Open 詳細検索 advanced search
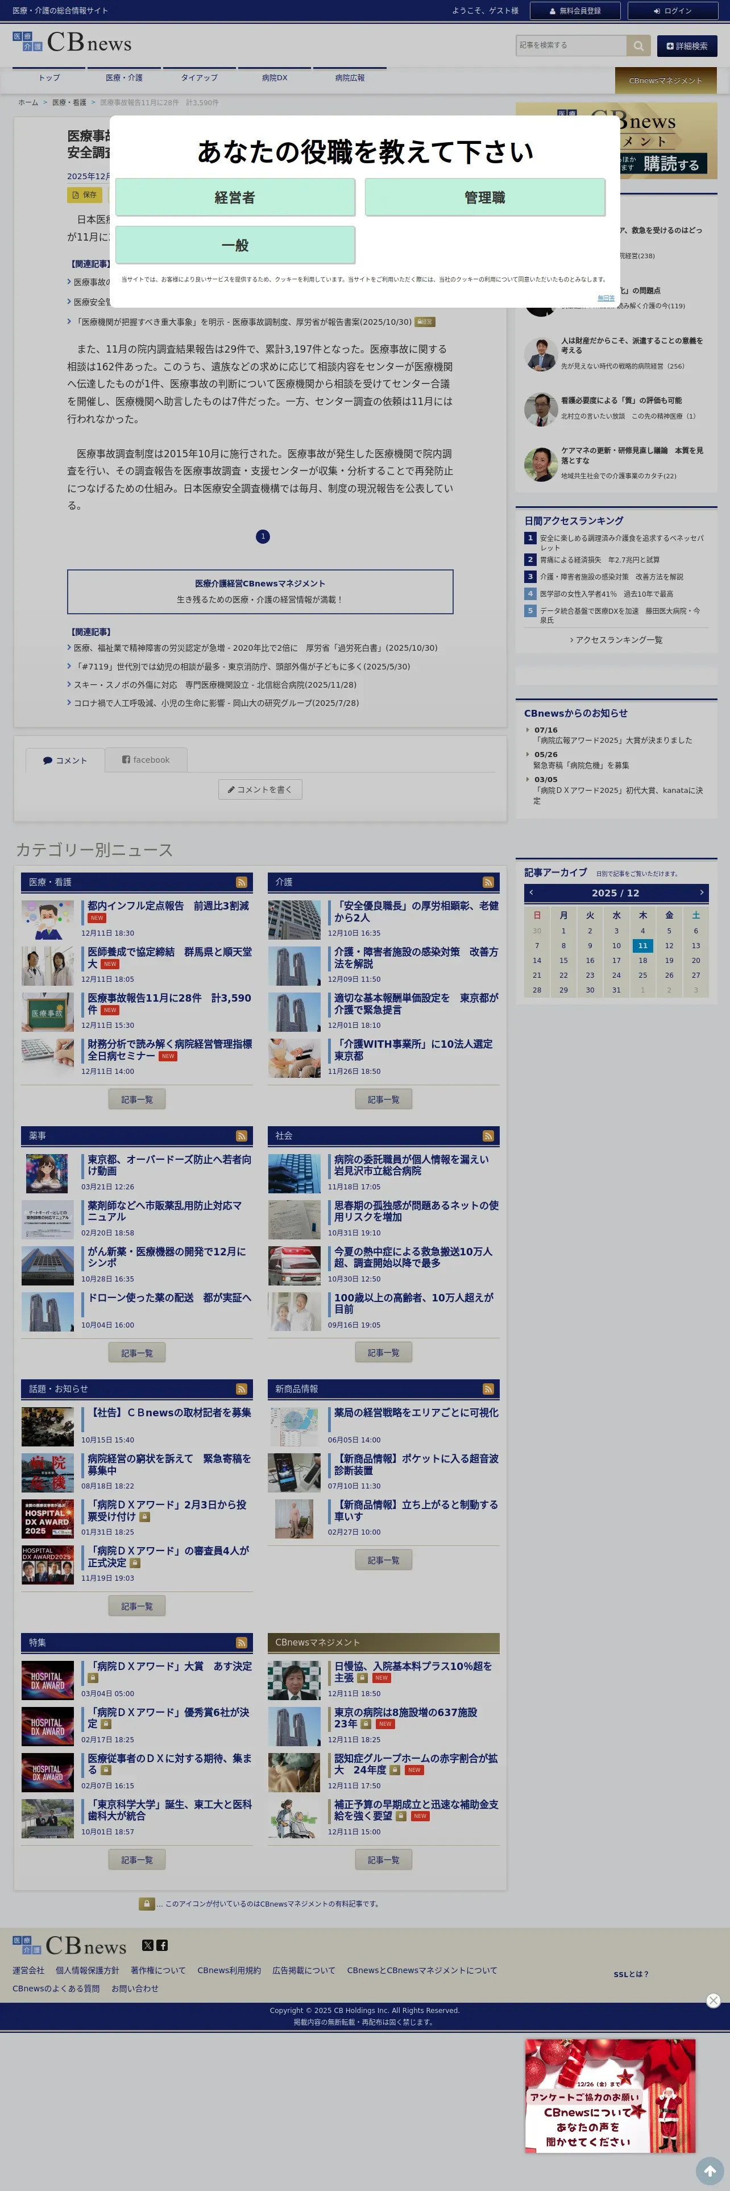This screenshot has width=730, height=2191. (687, 46)
